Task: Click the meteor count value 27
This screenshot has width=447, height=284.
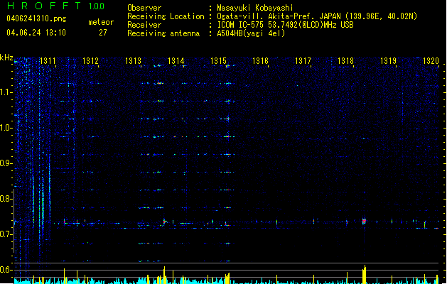Action: pos(103,33)
